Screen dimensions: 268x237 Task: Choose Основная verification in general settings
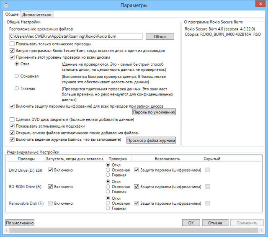point(17,76)
